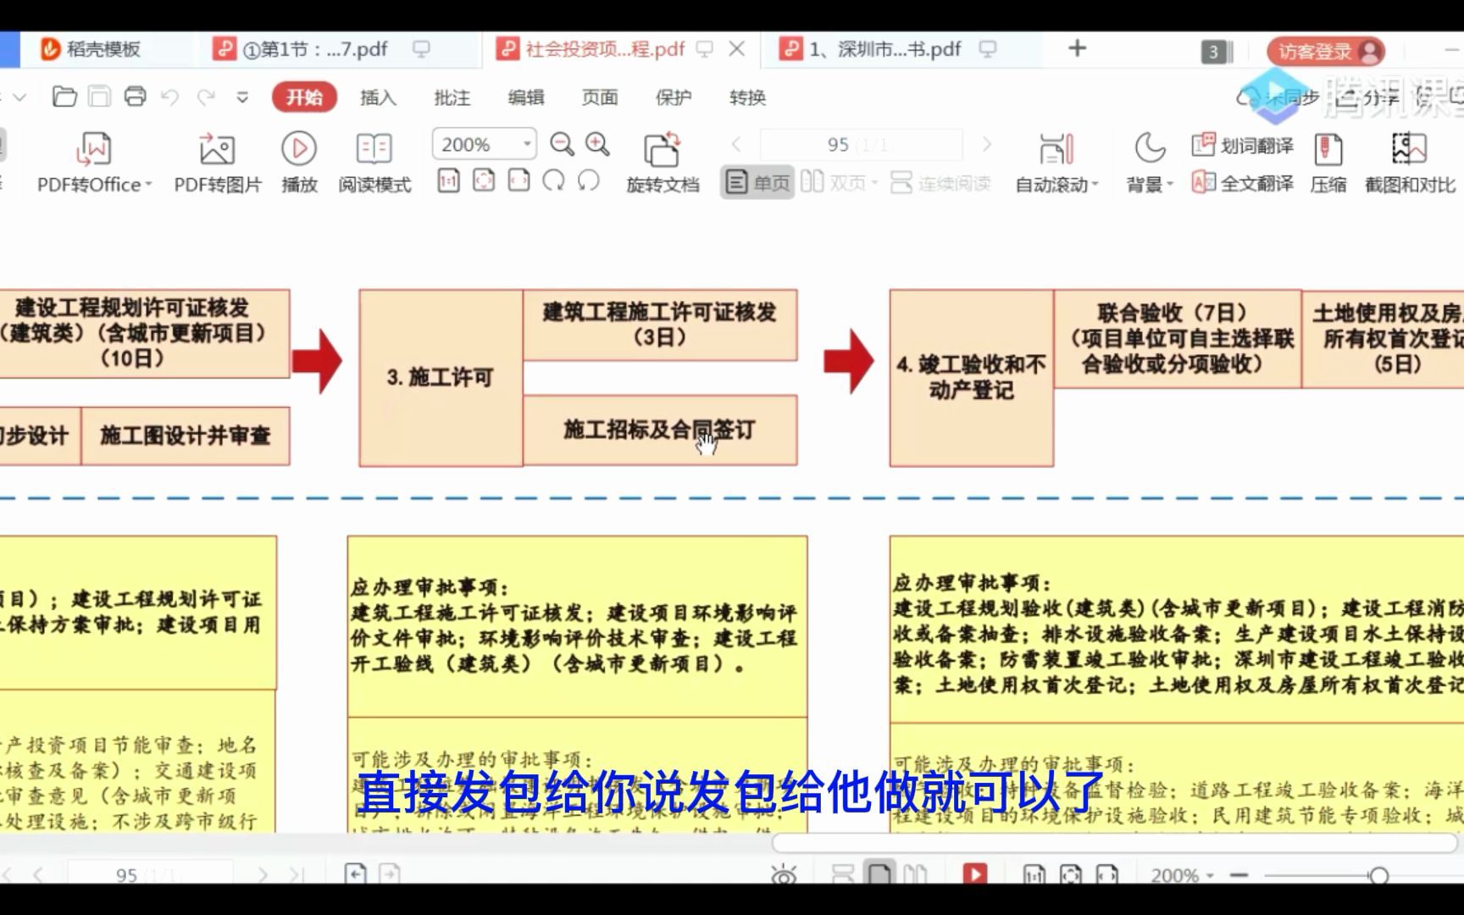This screenshot has width=1464, height=915.
Task: Expand the 背景 dropdown arrow
Action: click(x=1170, y=185)
